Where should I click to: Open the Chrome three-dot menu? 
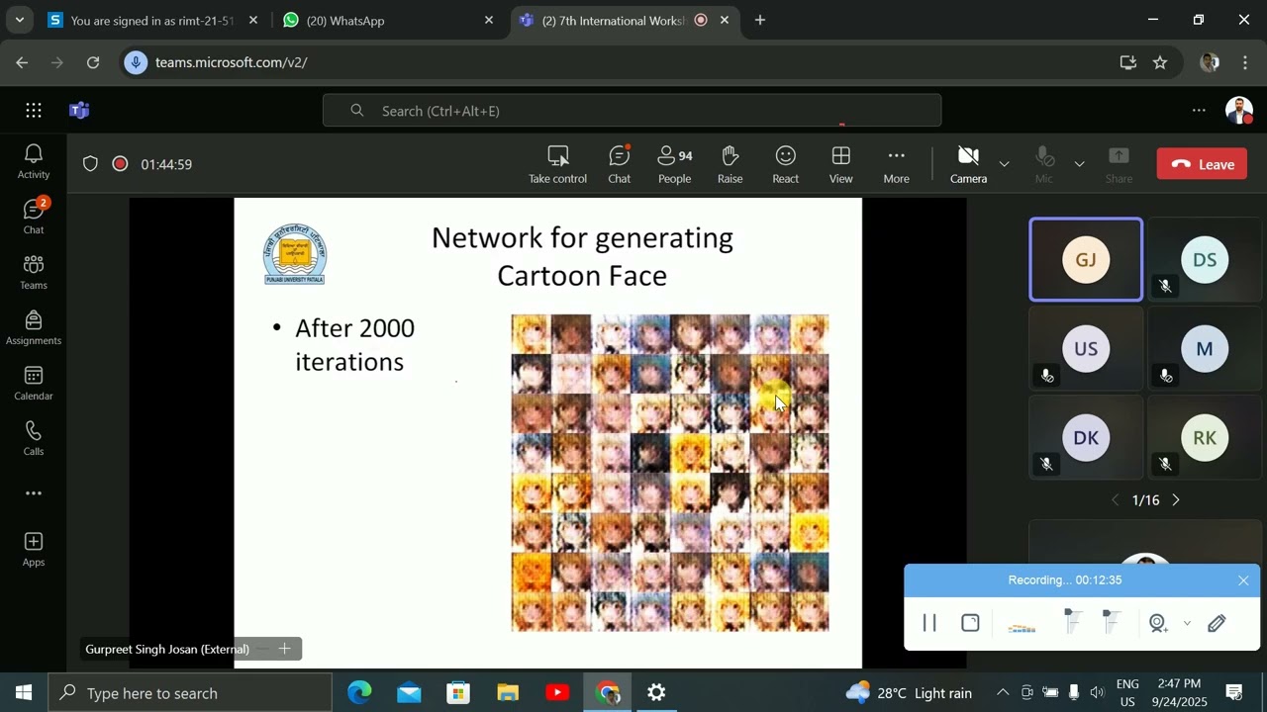click(1245, 62)
